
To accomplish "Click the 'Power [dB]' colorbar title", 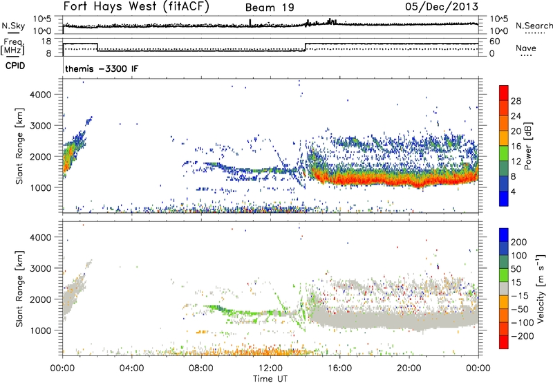I will 527,146.
